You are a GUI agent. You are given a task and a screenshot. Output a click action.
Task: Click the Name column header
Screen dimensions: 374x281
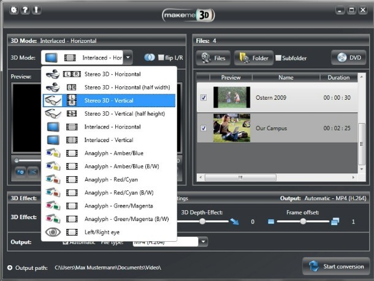pos(286,77)
